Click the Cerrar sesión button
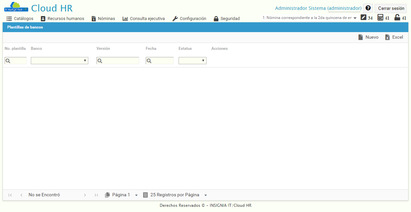The width and height of the screenshot is (411, 212). [391, 8]
